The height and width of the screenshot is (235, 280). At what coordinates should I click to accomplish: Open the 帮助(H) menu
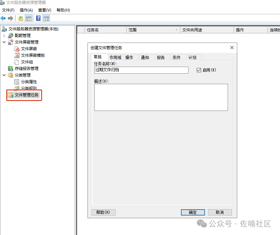point(63,10)
